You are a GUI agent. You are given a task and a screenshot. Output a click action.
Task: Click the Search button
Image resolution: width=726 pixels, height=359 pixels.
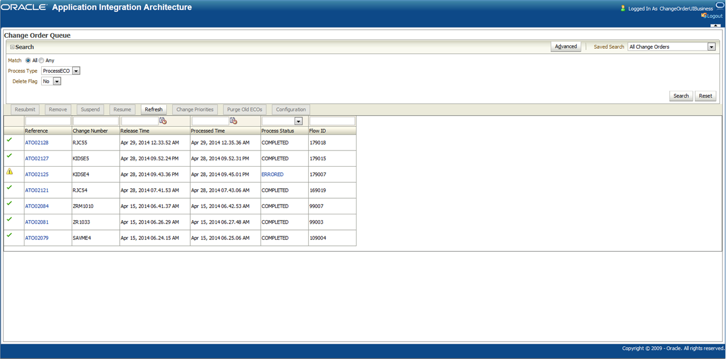[681, 96]
